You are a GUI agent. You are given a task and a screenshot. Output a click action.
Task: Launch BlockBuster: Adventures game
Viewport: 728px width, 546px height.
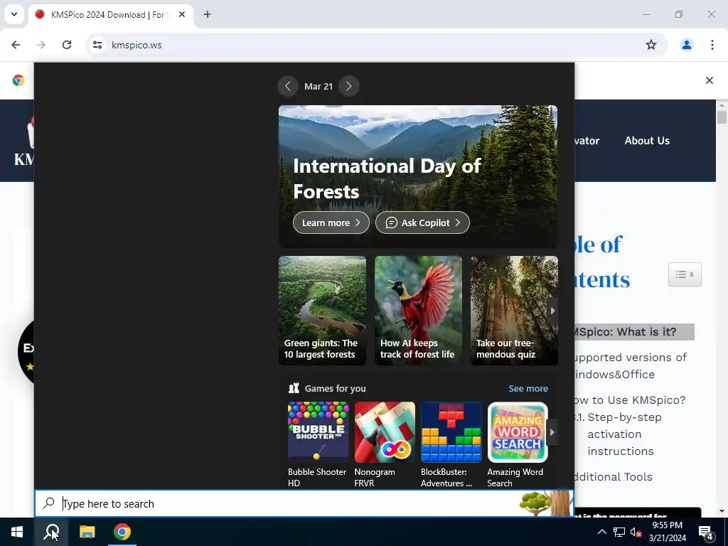[451, 445]
